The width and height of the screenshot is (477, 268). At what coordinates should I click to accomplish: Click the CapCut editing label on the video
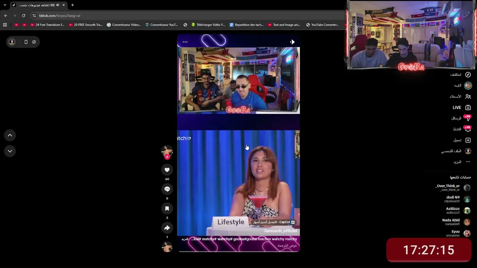274,222
